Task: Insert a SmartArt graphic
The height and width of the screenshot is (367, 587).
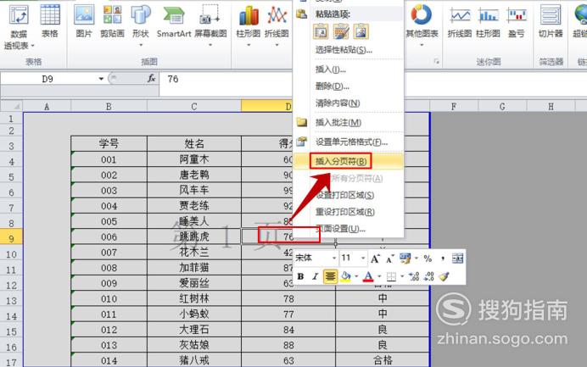Action: [174, 22]
